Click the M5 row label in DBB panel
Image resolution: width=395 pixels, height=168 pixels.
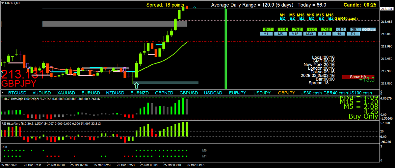[204, 150]
